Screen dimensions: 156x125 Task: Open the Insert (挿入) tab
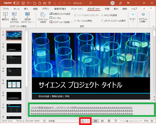point(26,9)
